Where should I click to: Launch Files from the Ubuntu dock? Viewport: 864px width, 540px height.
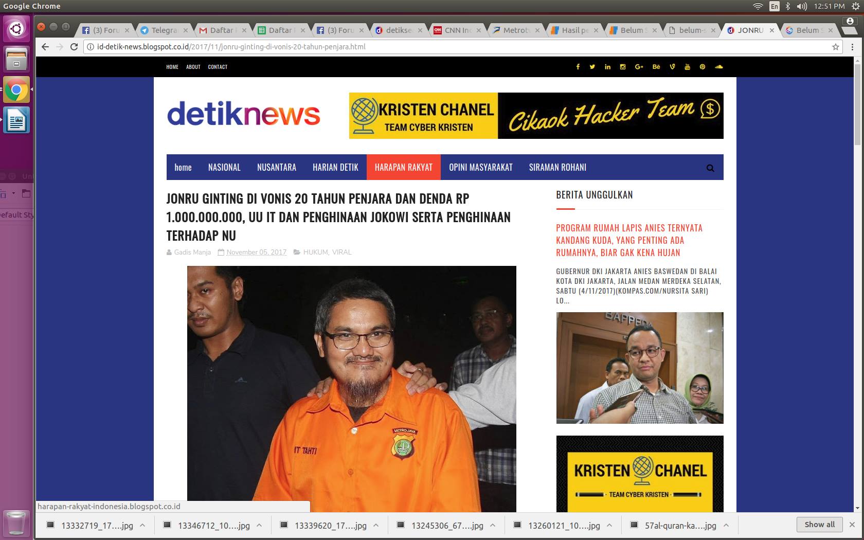click(16, 59)
